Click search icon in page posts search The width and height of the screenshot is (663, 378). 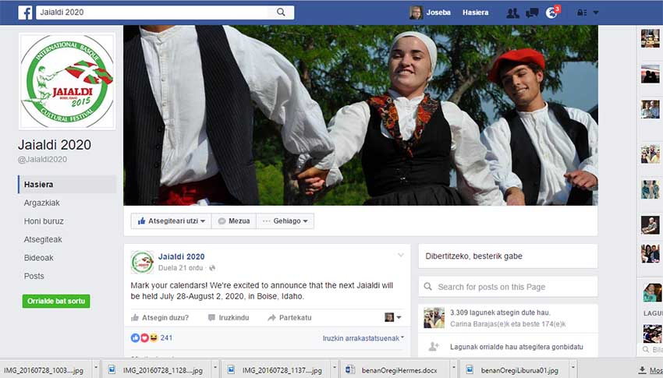tap(428, 287)
